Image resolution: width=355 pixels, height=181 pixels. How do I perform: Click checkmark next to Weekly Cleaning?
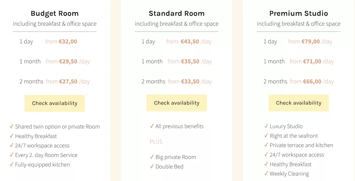pos(266,174)
